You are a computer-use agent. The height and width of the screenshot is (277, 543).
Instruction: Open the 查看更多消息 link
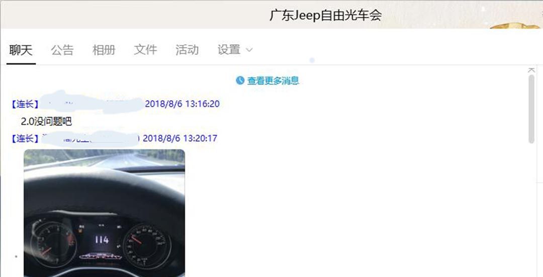tap(273, 80)
